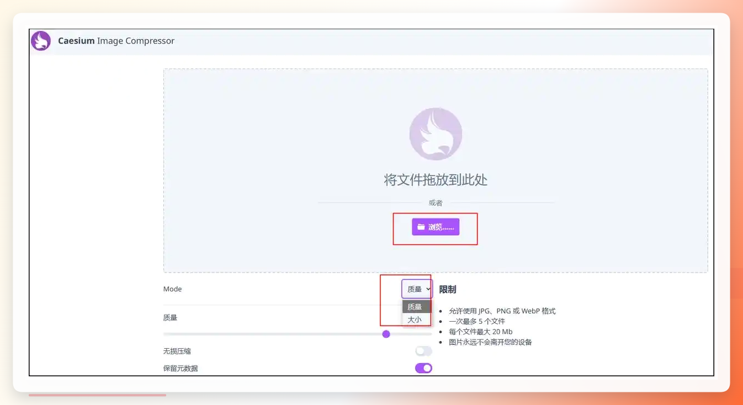The image size is (743, 405).
Task: Click the purple handle on the 质量 slider
Action: (386, 334)
